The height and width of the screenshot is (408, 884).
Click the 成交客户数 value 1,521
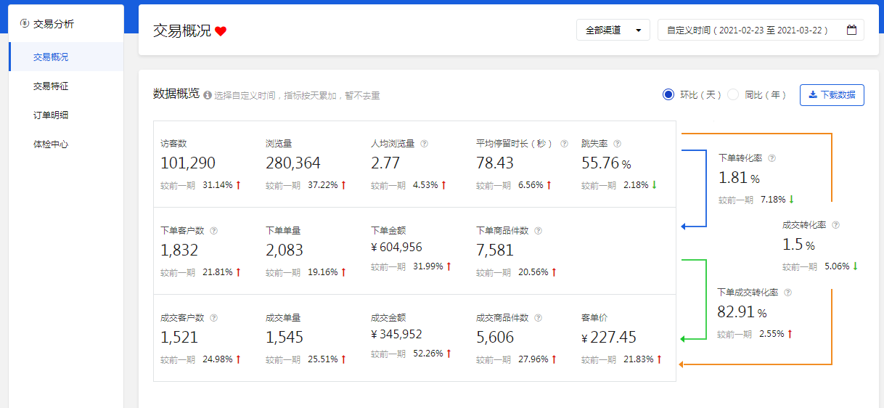(x=179, y=338)
